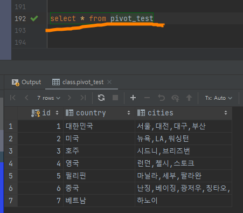
Task: Click line number 191 in gutter
Action: click(20, 7)
